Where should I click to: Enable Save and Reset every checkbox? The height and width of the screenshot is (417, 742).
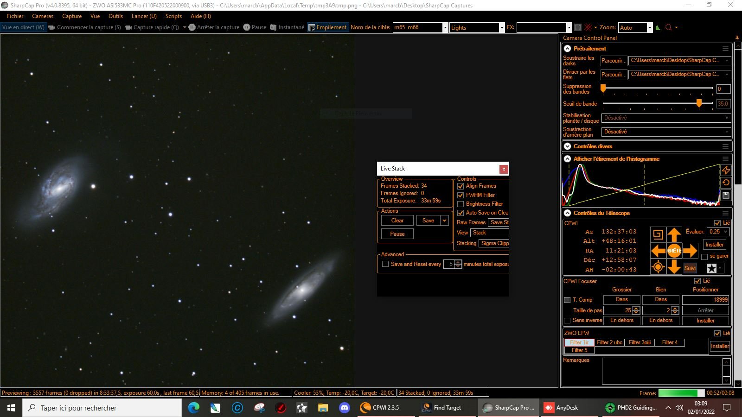click(x=385, y=264)
